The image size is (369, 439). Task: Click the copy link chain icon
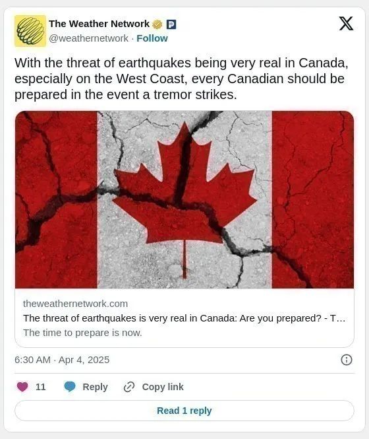pyautogui.click(x=129, y=387)
